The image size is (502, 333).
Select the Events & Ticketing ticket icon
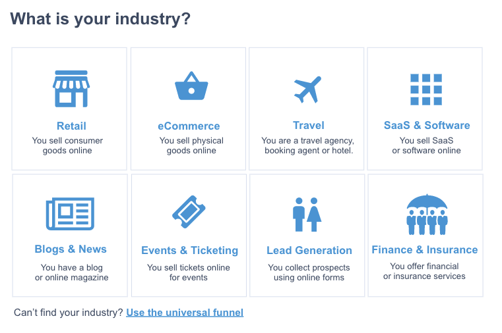click(x=189, y=212)
